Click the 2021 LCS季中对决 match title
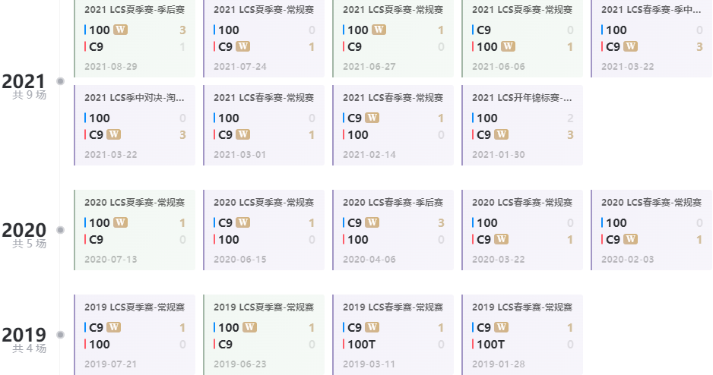This screenshot has width=713, height=375. [x=135, y=98]
